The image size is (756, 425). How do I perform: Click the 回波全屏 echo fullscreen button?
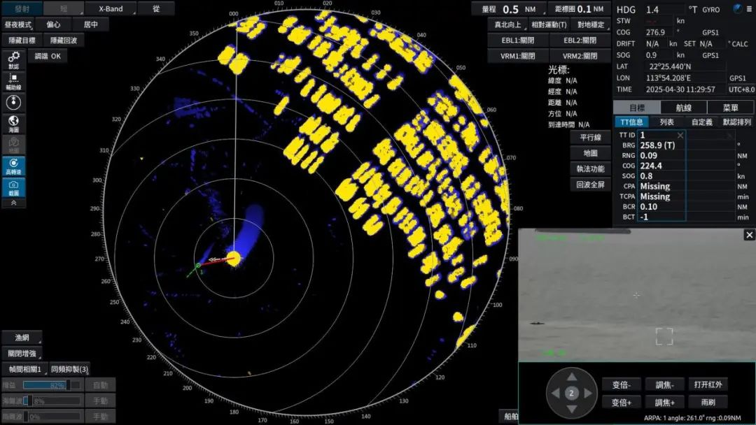click(591, 185)
